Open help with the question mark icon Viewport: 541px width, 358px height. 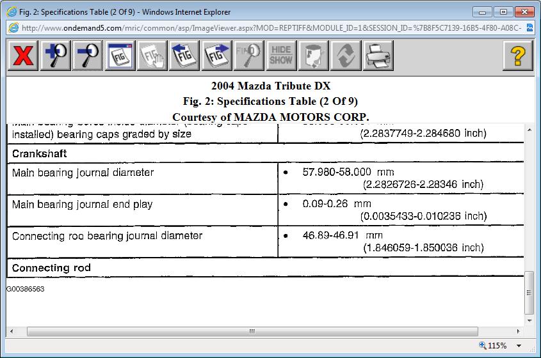[518, 56]
